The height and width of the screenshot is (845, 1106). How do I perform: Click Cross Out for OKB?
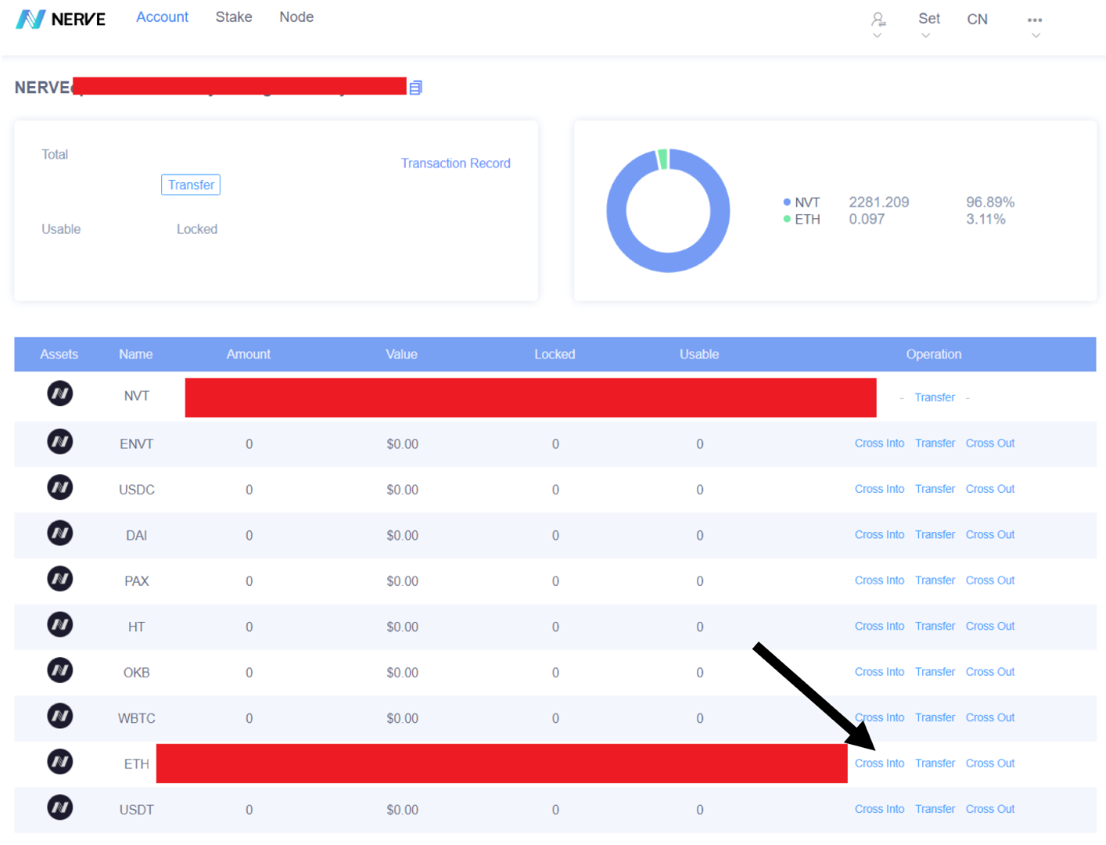990,672
